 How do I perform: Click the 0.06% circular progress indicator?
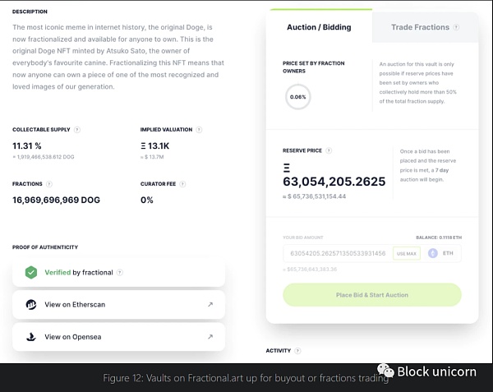pos(297,97)
